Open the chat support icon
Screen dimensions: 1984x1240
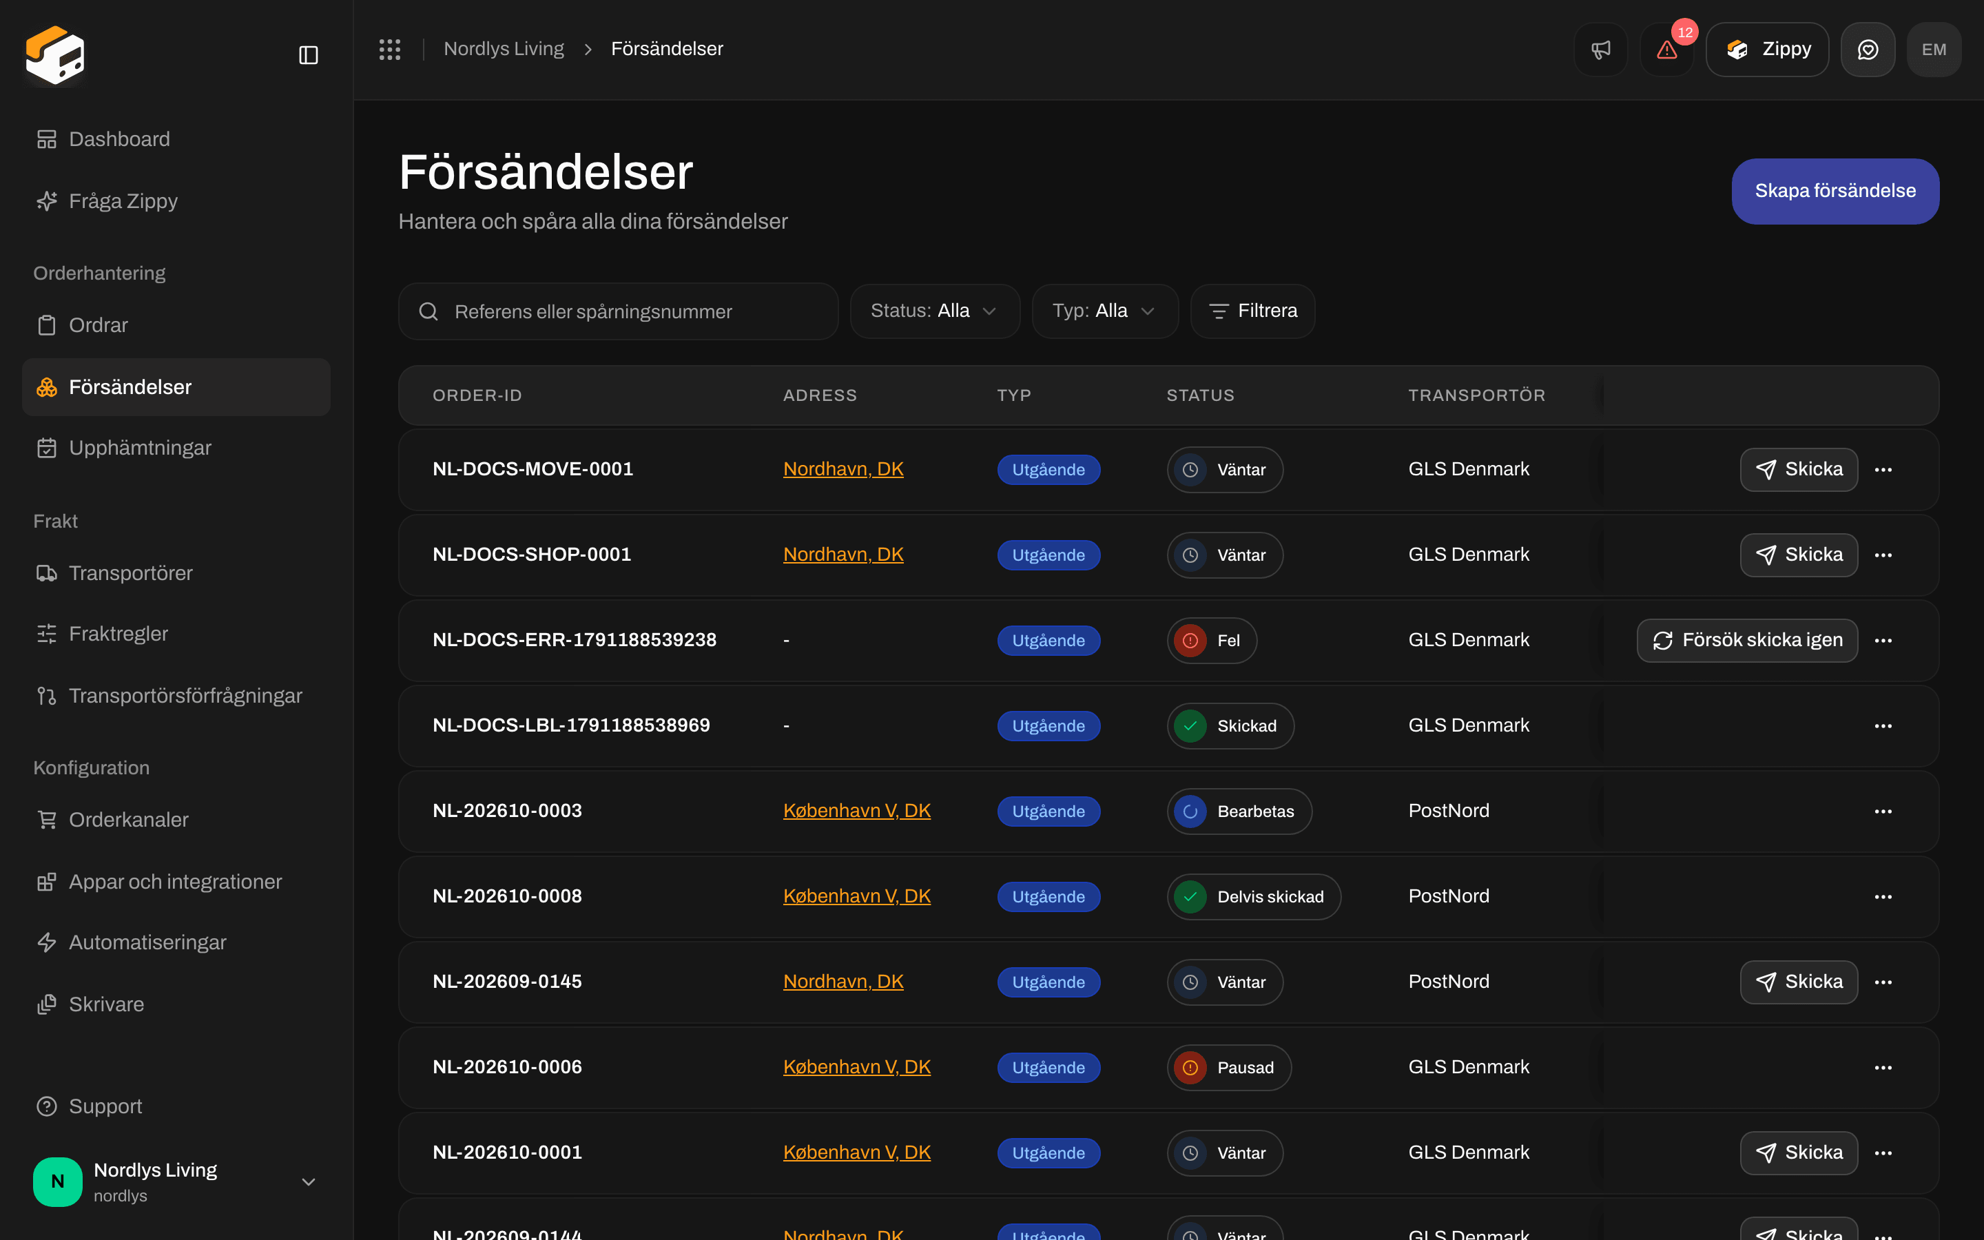[x=1868, y=49]
